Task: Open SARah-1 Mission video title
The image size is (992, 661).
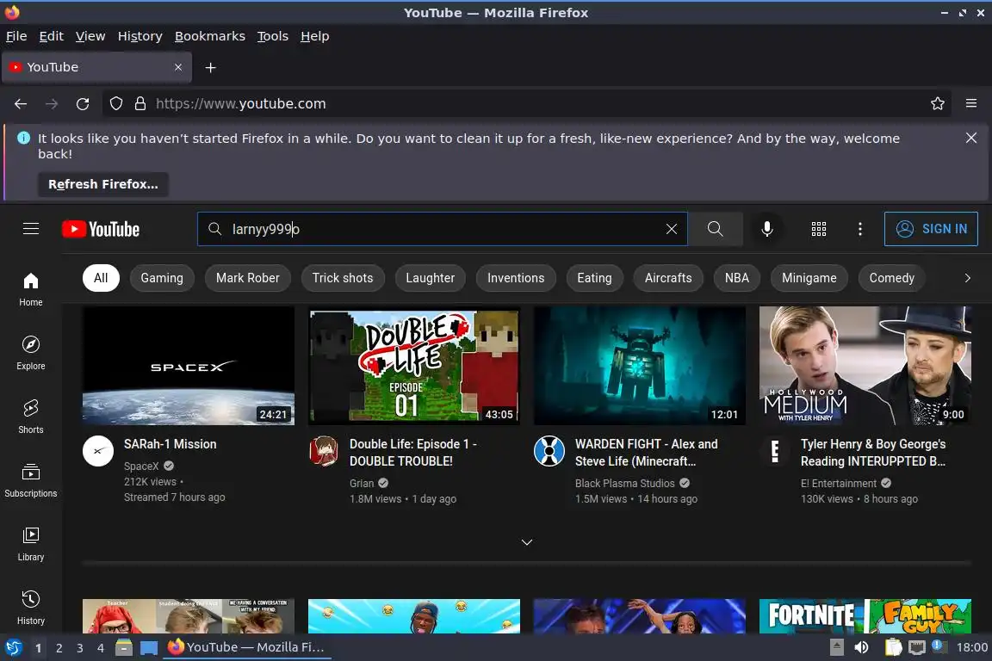Action: pyautogui.click(x=170, y=444)
